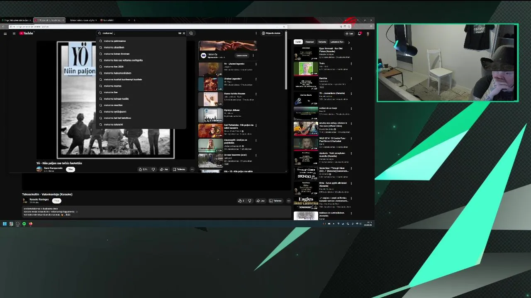Open a new browser tab with plus
This screenshot has width=531, height=298.
click(x=134, y=20)
